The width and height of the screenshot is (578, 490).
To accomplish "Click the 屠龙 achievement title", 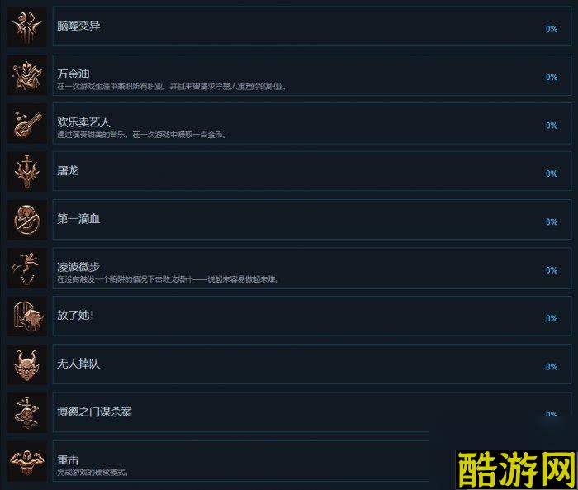I will [68, 171].
